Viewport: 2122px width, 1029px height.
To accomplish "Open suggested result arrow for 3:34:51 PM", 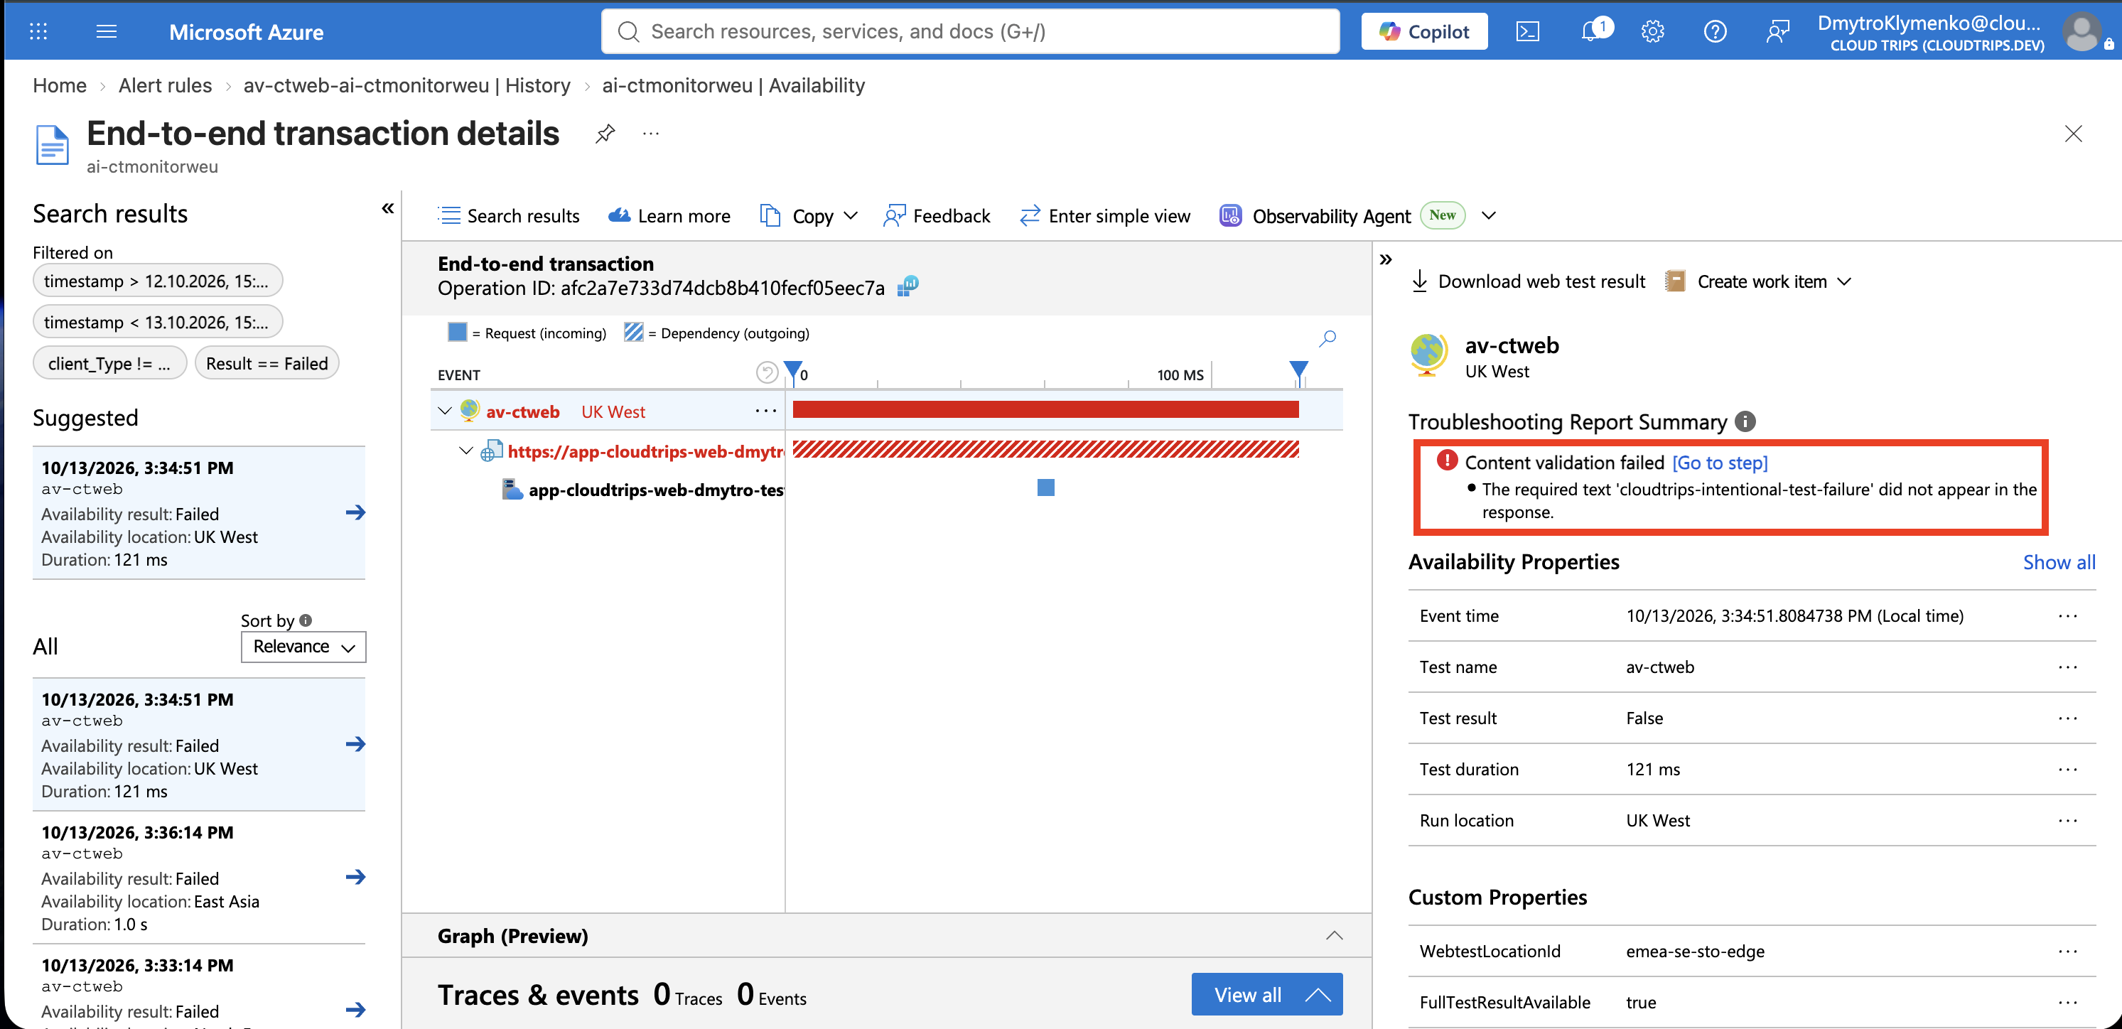I will click(355, 512).
